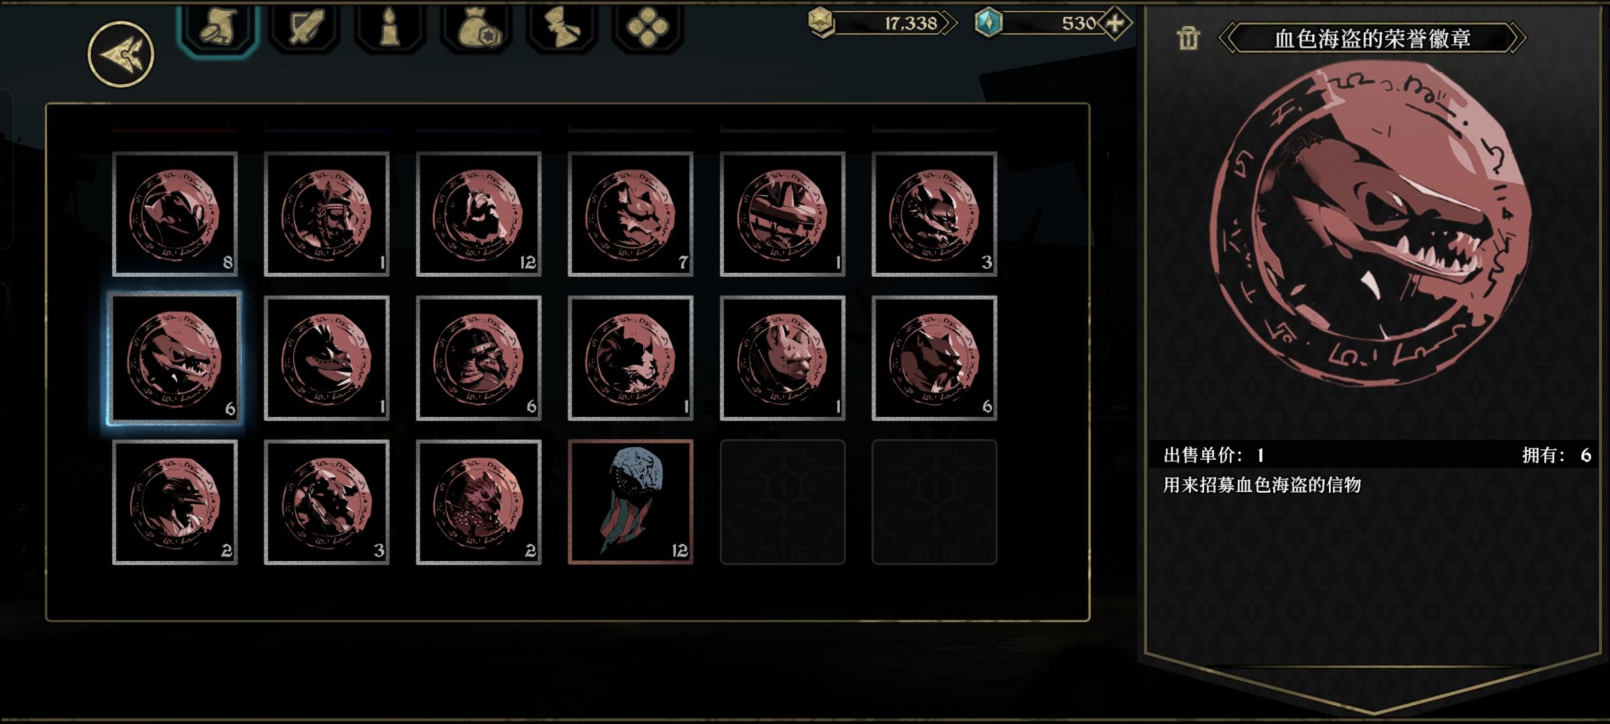Click the back arrow button
This screenshot has width=1610, height=724.
click(121, 54)
